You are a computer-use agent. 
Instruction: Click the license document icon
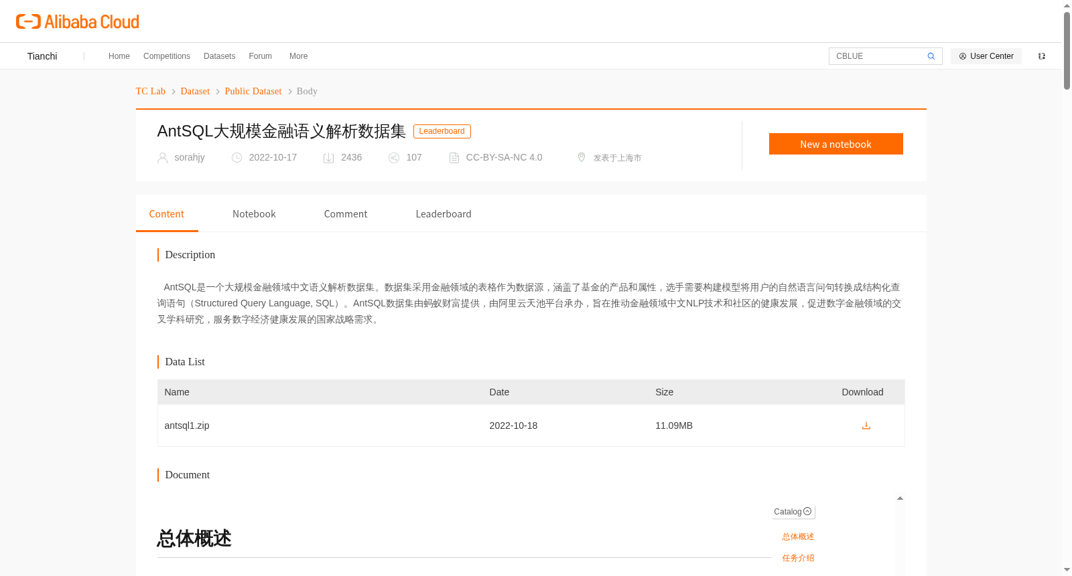[454, 158]
